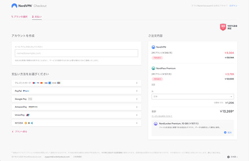Open step 1 plan selection tab

point(20,17)
